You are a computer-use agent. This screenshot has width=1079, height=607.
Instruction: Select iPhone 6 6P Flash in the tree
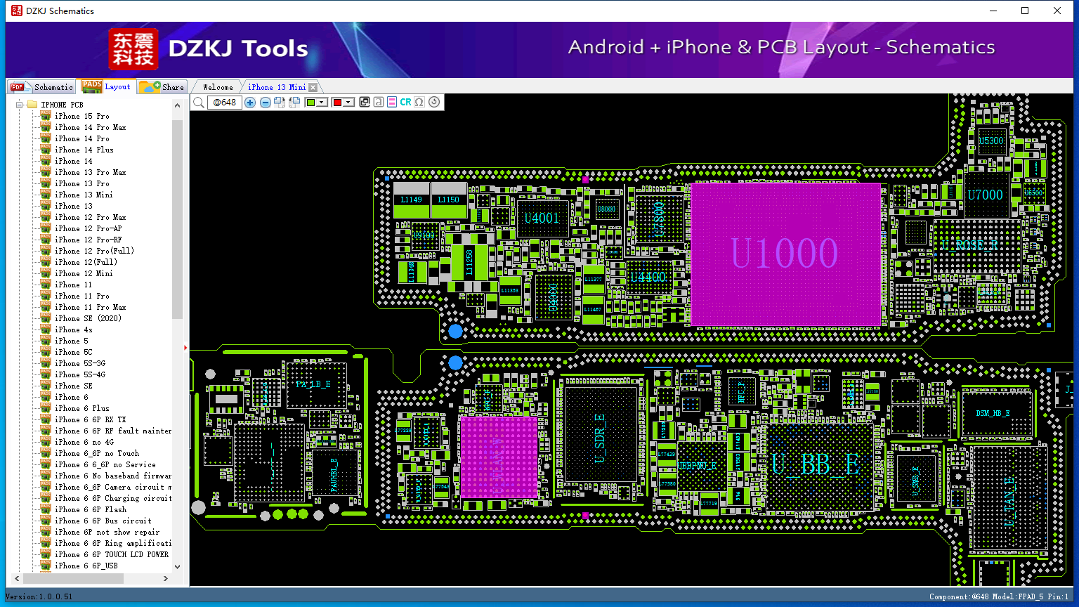[91, 509]
